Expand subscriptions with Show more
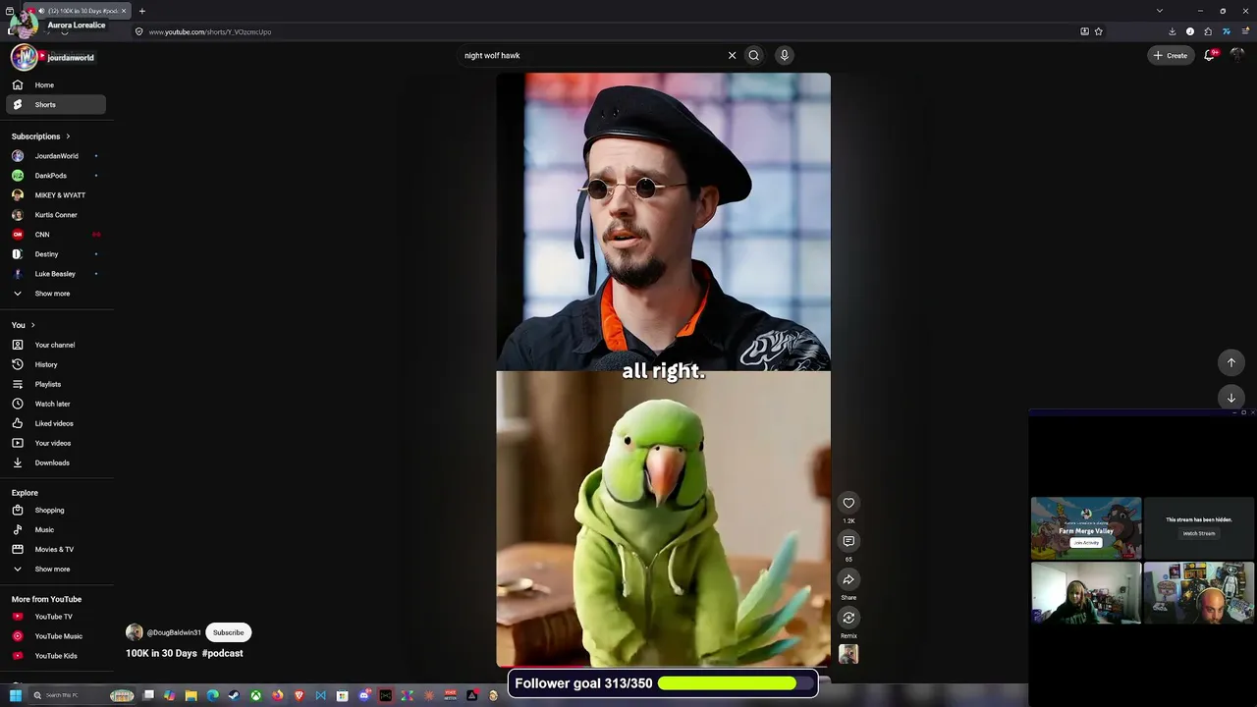Image resolution: width=1257 pixels, height=707 pixels. pyautogui.click(x=56, y=294)
